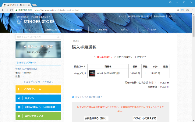The image size is (195, 122).
Task: Click book icon on WINGマニュアル button
Action: (19, 116)
